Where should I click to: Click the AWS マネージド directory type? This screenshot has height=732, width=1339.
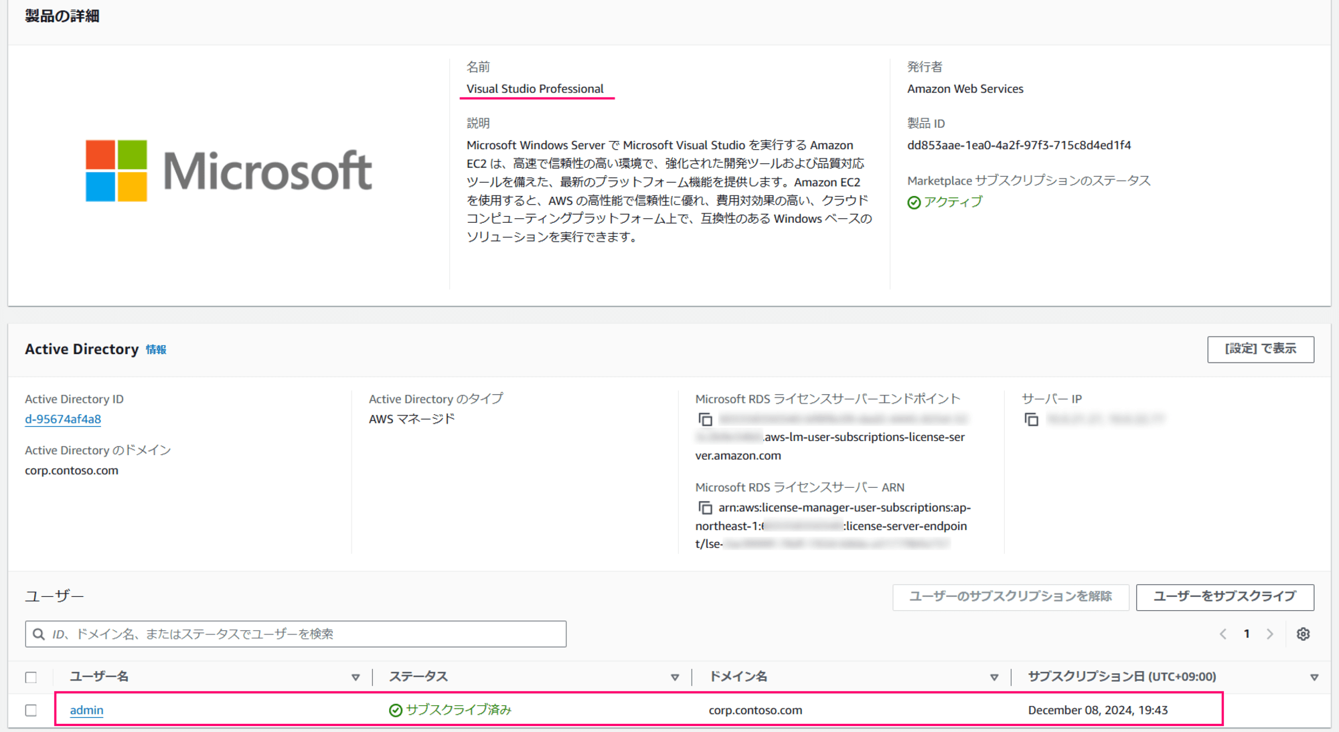point(412,419)
